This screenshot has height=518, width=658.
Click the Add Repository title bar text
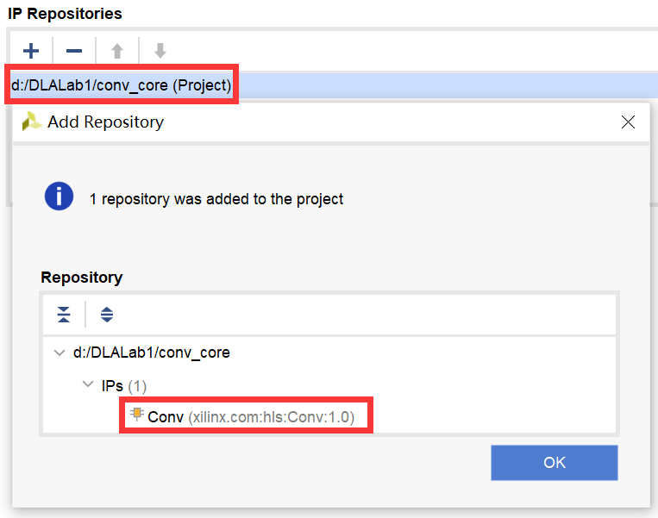(105, 122)
